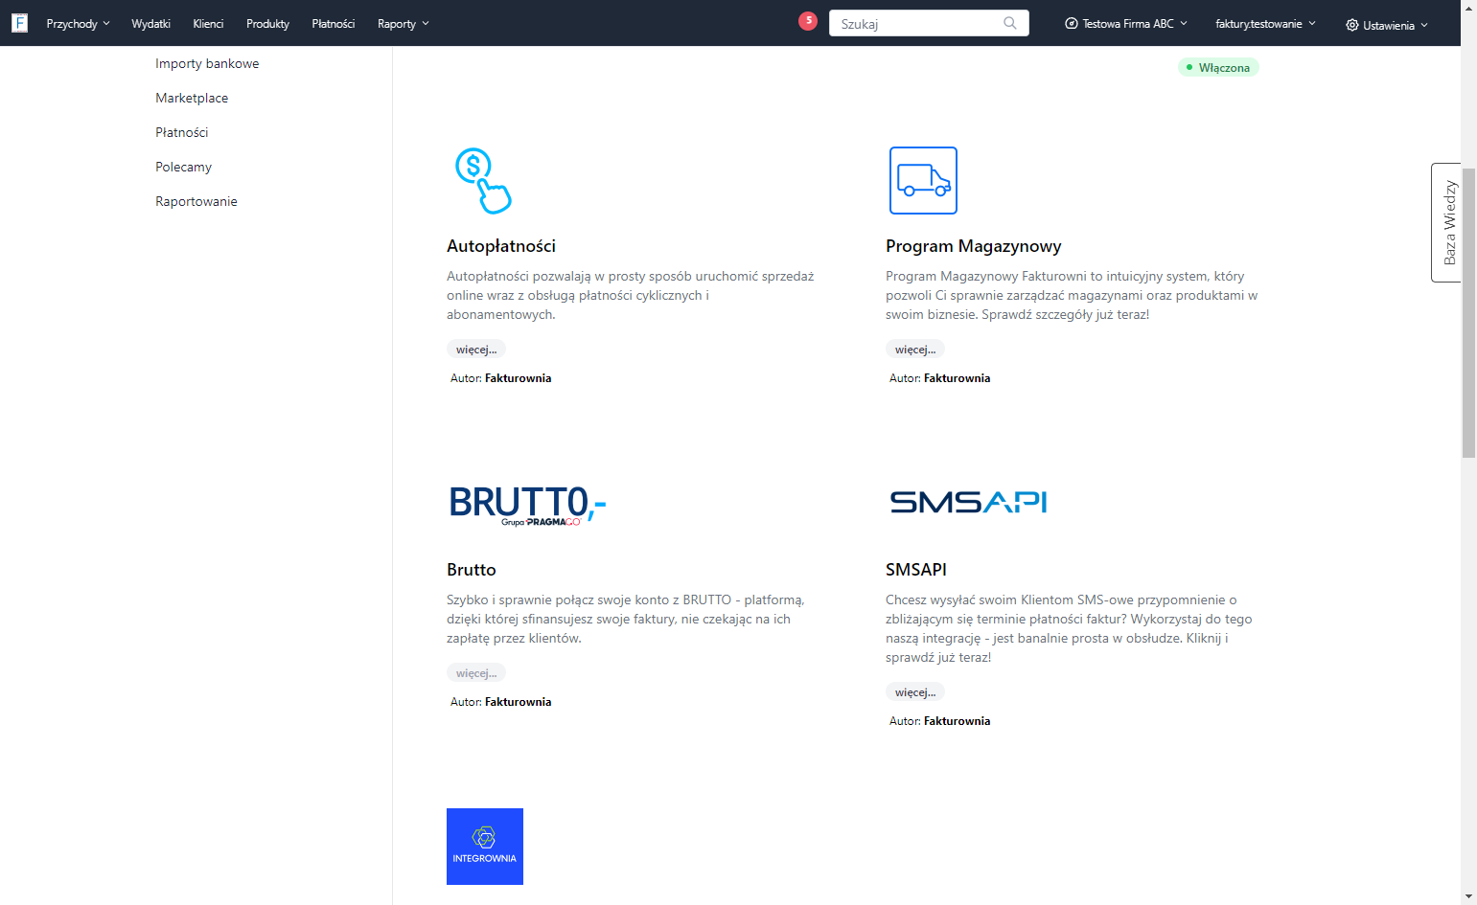Open the Testowa Firma ABC dropdown
The height and width of the screenshot is (905, 1477).
tap(1126, 24)
